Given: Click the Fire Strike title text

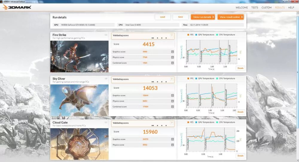Looking at the screenshot, I should (x=59, y=35).
